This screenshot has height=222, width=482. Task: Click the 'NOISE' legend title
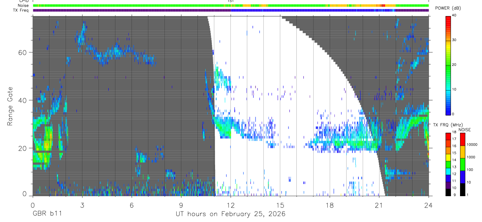tap(464, 130)
